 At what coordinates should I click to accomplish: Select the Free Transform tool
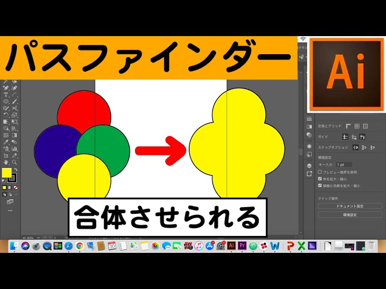tap(14, 122)
